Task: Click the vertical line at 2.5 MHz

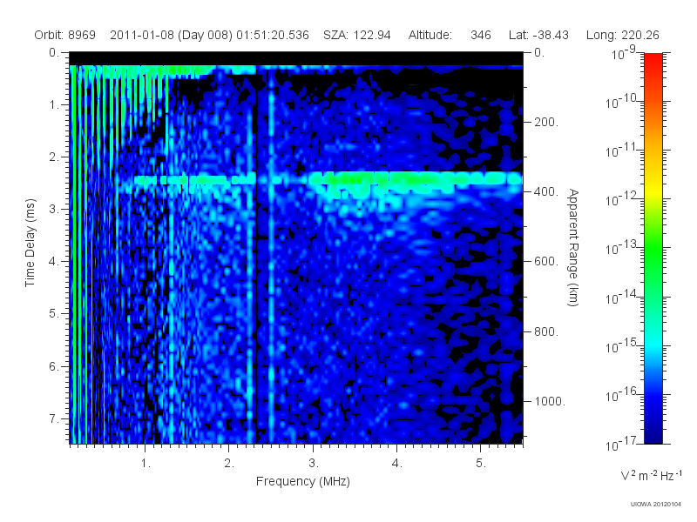Action: click(271, 255)
